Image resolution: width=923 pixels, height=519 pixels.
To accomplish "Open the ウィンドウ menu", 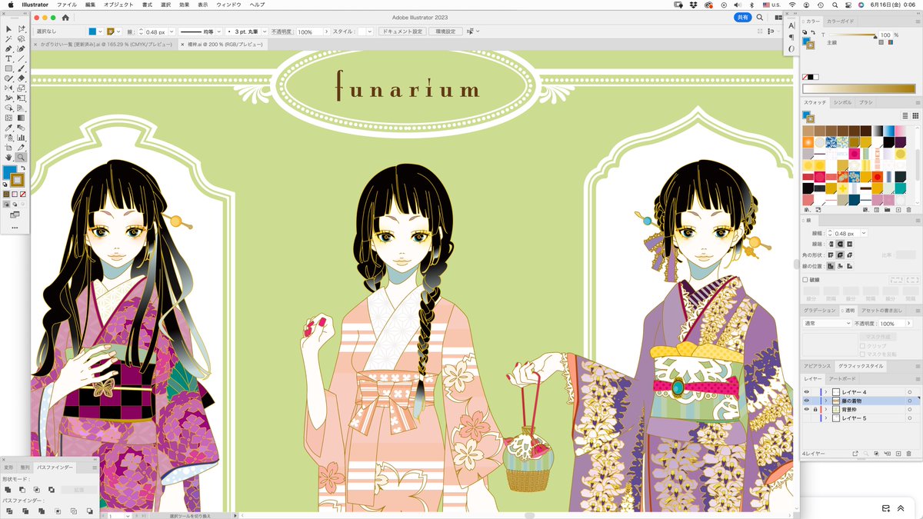I will click(x=228, y=5).
